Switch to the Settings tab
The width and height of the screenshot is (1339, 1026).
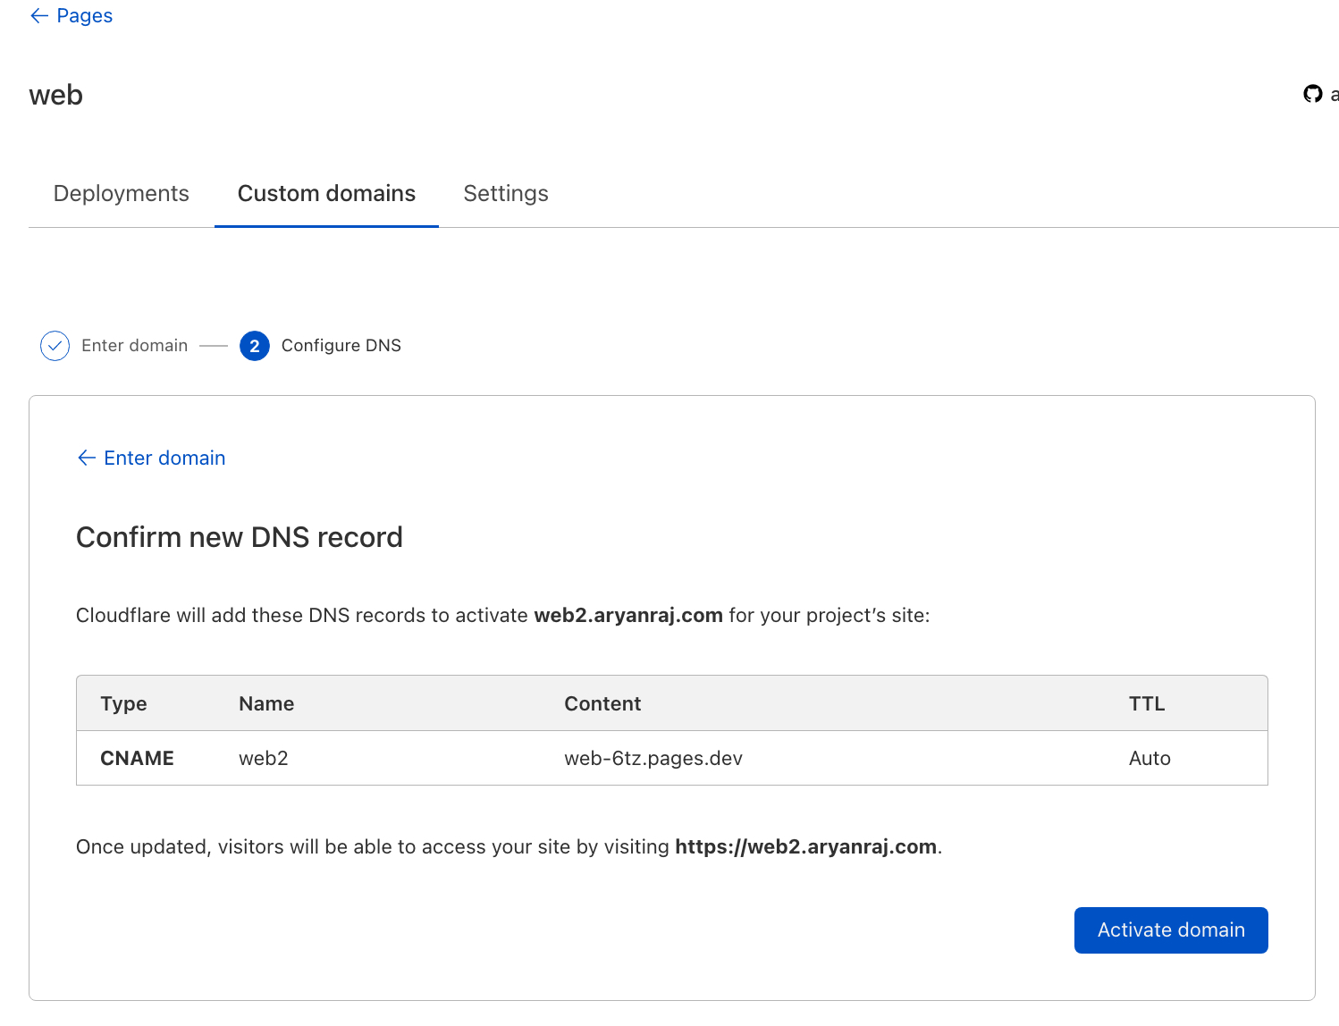coord(506,194)
